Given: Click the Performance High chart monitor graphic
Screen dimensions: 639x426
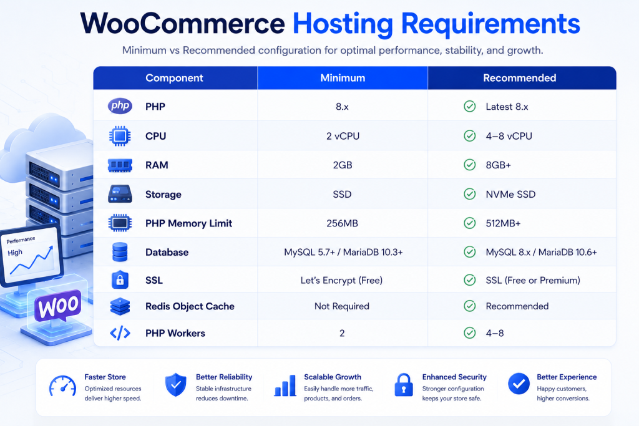Looking at the screenshot, I should [31, 256].
